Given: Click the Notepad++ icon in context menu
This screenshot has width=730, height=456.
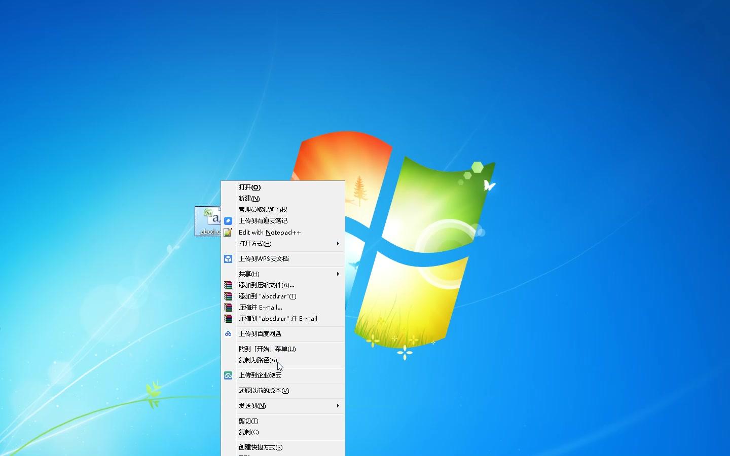Looking at the screenshot, I should click(x=228, y=233).
